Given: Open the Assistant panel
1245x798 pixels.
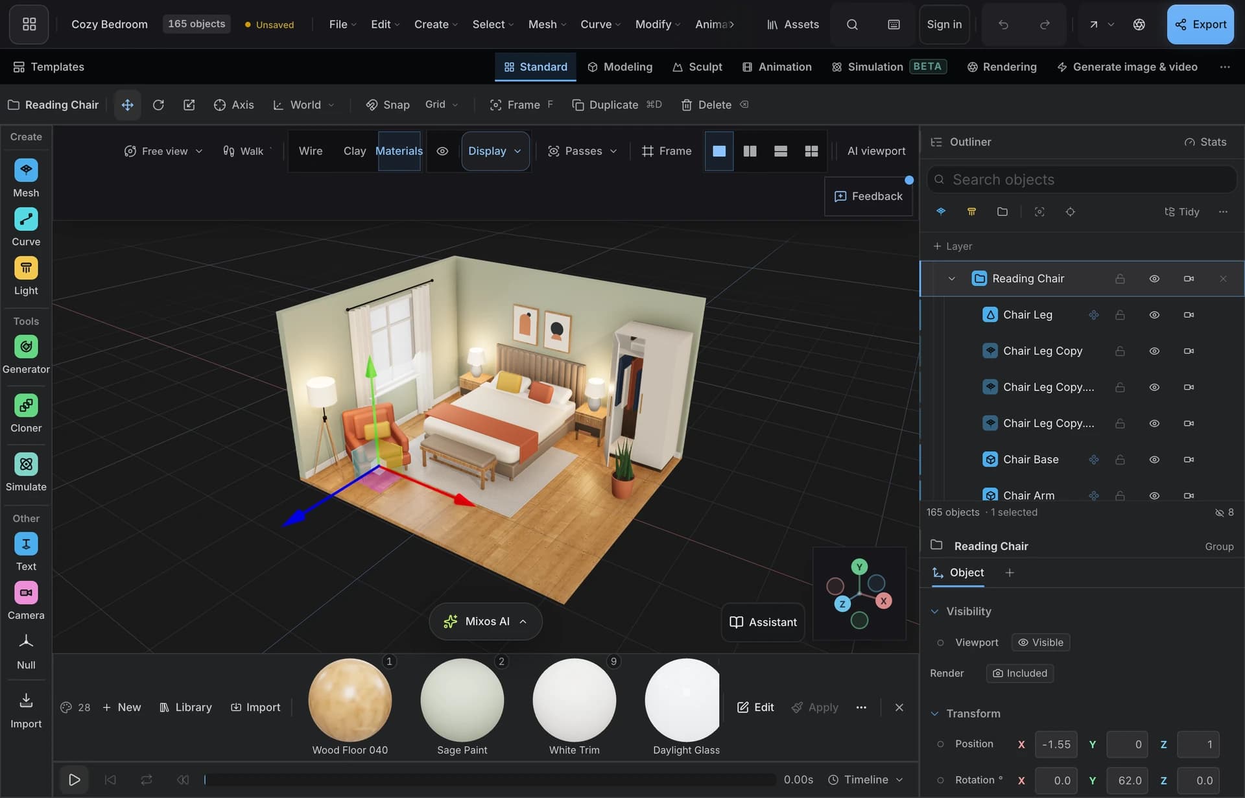Looking at the screenshot, I should coord(763,622).
